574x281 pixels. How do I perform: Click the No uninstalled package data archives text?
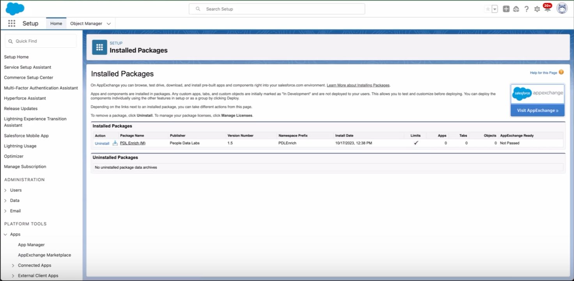click(126, 167)
